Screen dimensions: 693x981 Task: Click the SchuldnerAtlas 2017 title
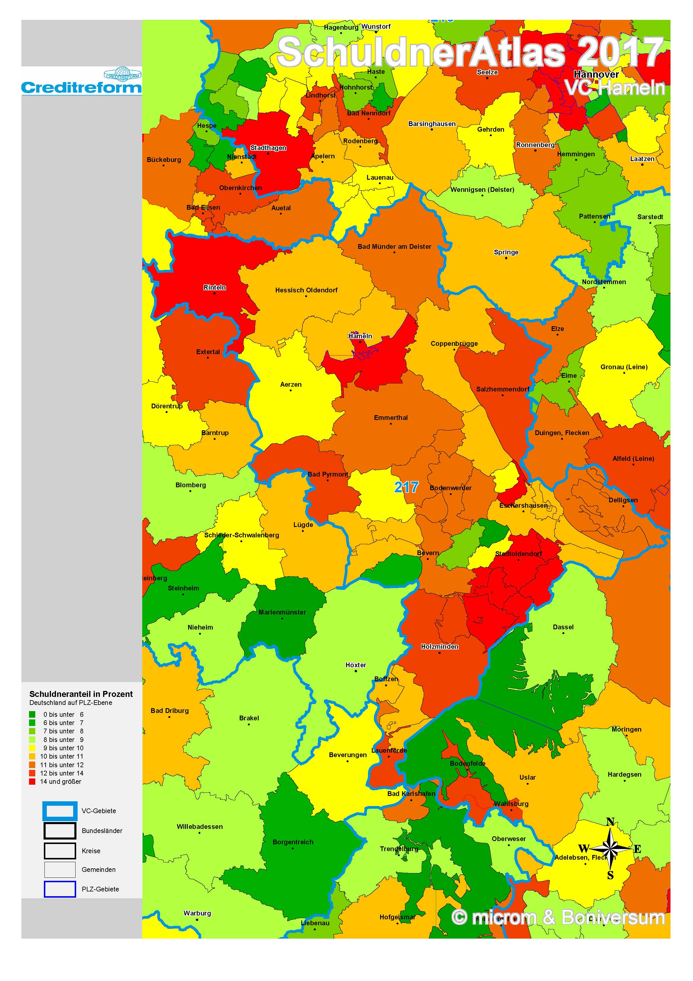pyautogui.click(x=470, y=52)
